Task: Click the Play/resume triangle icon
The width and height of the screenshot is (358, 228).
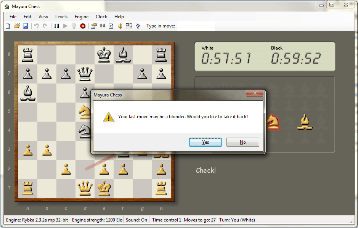Action: pos(65,26)
